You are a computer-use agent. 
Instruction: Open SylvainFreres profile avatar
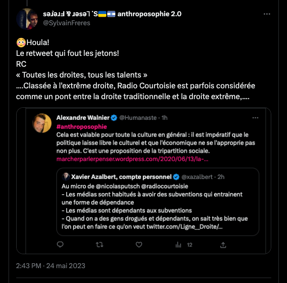[x=27, y=18]
